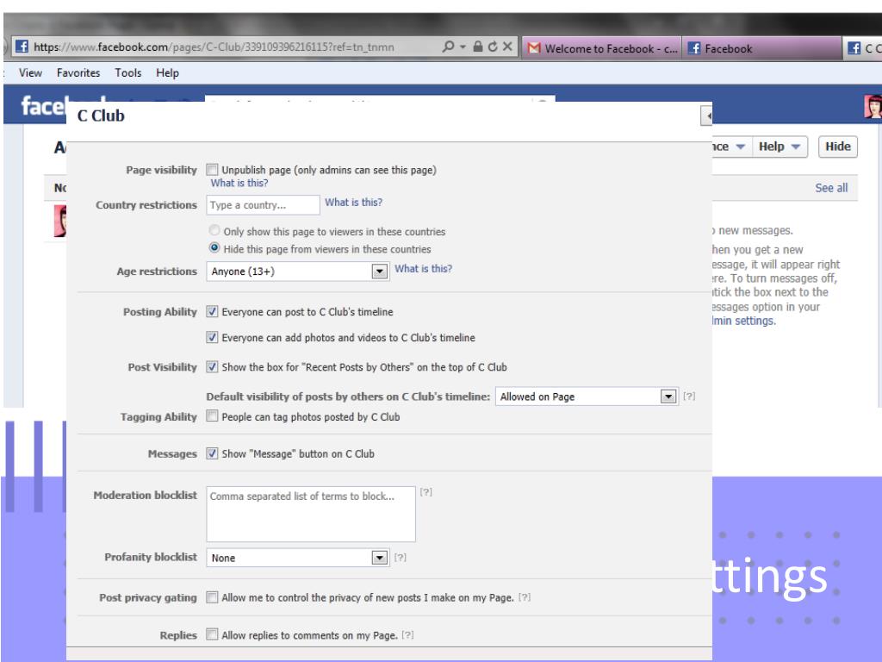The image size is (882, 662).
Task: Click the 'Replies' label
Action: [x=178, y=635]
